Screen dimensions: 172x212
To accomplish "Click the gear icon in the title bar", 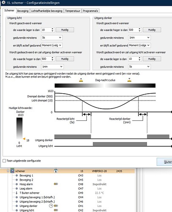I will pos(3,3).
